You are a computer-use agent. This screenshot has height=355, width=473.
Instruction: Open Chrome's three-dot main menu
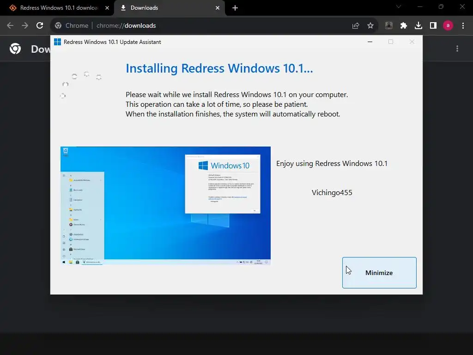[463, 26]
